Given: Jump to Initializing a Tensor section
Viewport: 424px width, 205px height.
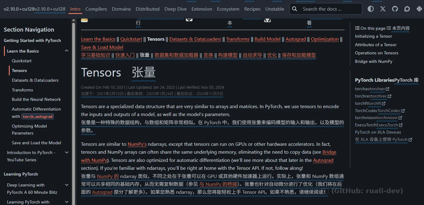Looking at the screenshot, I should 373,36.
